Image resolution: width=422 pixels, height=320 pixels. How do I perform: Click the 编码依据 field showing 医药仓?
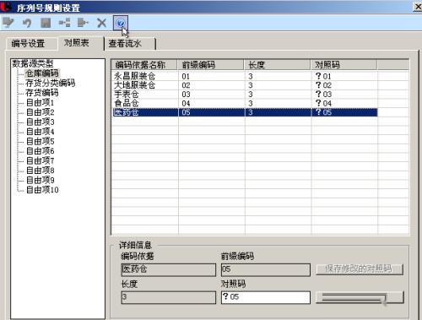coord(169,269)
